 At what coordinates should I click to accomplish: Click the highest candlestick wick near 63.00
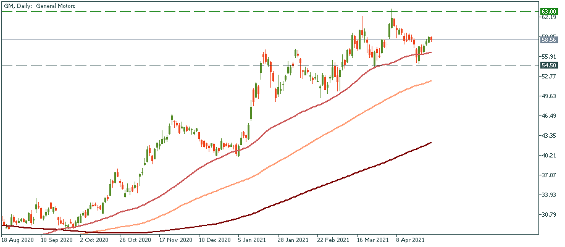(x=391, y=11)
